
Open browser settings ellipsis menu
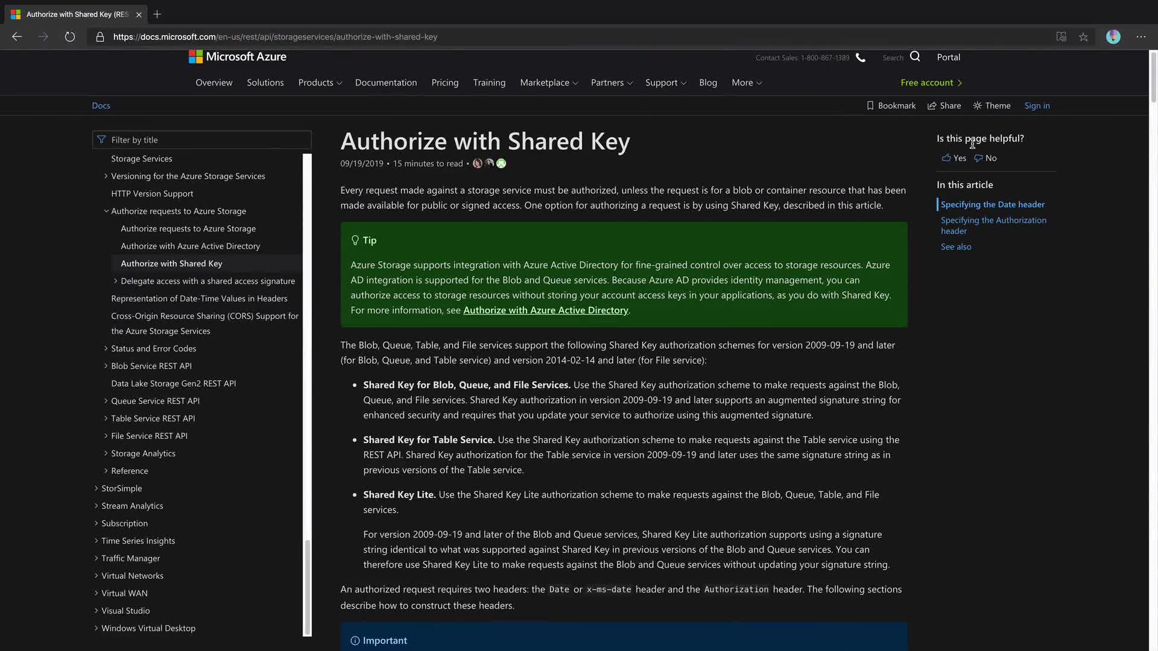pyautogui.click(x=1141, y=37)
